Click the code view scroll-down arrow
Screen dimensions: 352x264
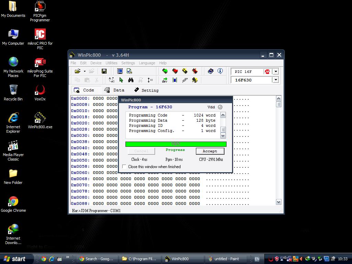(x=278, y=202)
